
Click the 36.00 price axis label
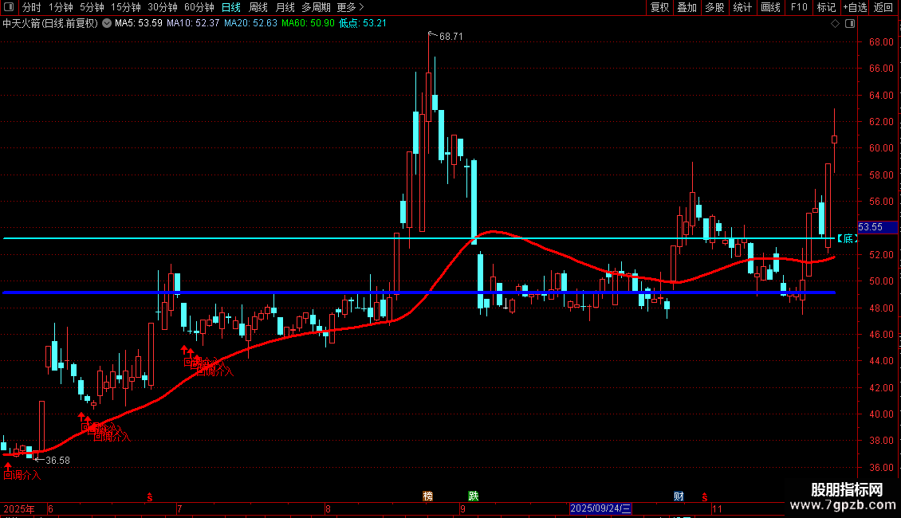881,468
